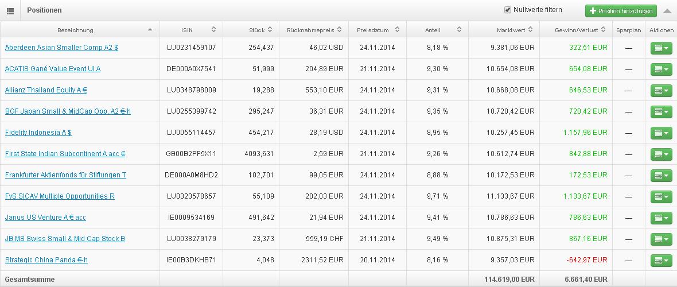Image resolution: width=677 pixels, height=287 pixels.
Task: Sort by the Anteil column header
Action: pos(437,30)
